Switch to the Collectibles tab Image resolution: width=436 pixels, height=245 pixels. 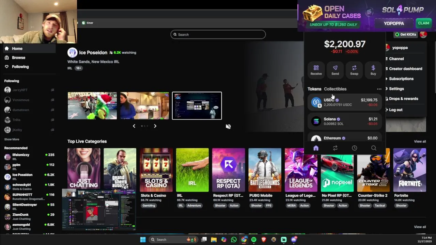(x=335, y=89)
